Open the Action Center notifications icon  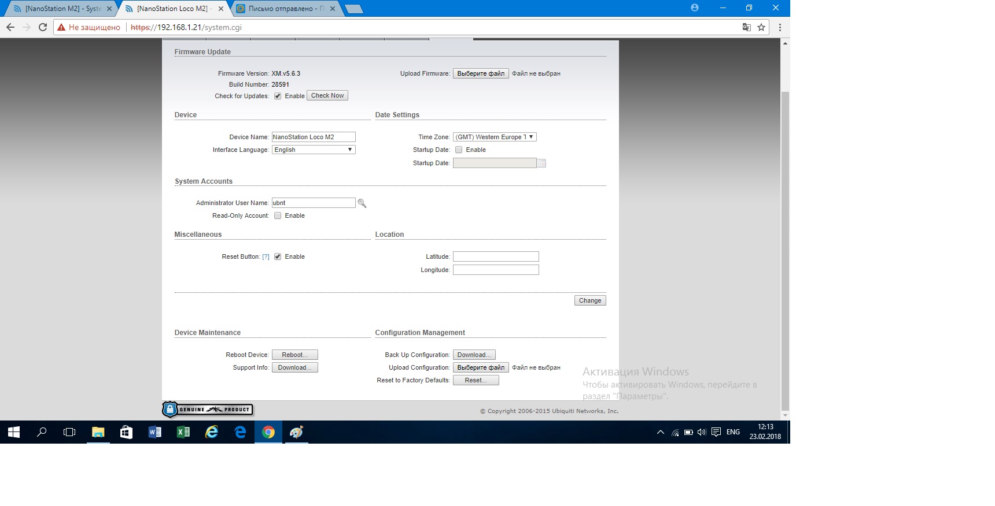pyautogui.click(x=716, y=432)
